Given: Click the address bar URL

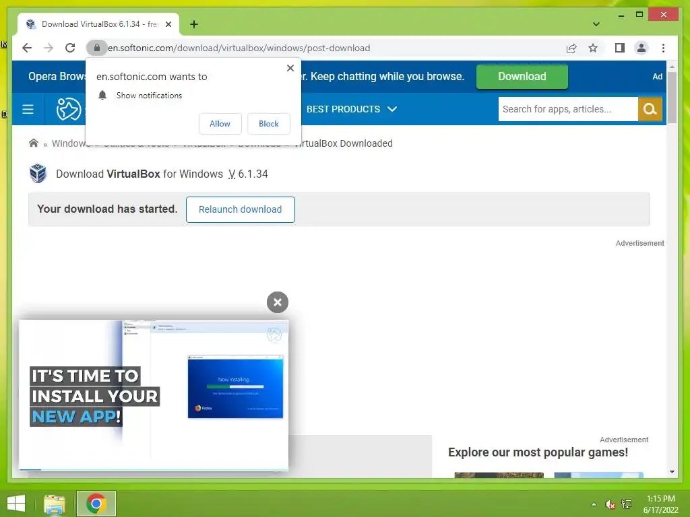Looking at the screenshot, I should (x=239, y=48).
